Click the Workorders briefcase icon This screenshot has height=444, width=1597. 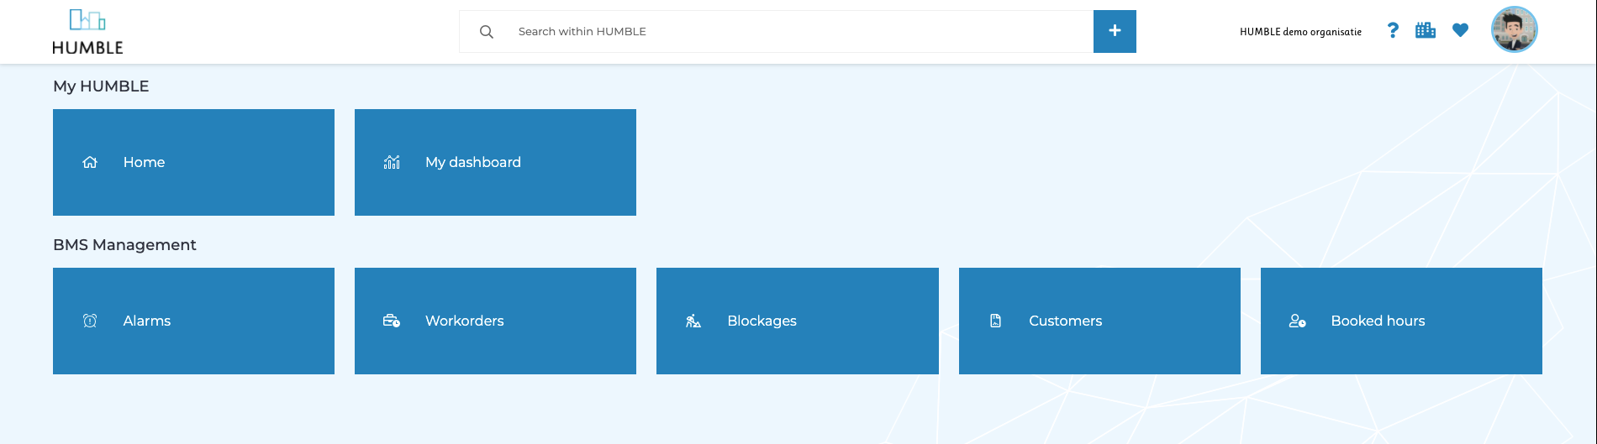392,321
